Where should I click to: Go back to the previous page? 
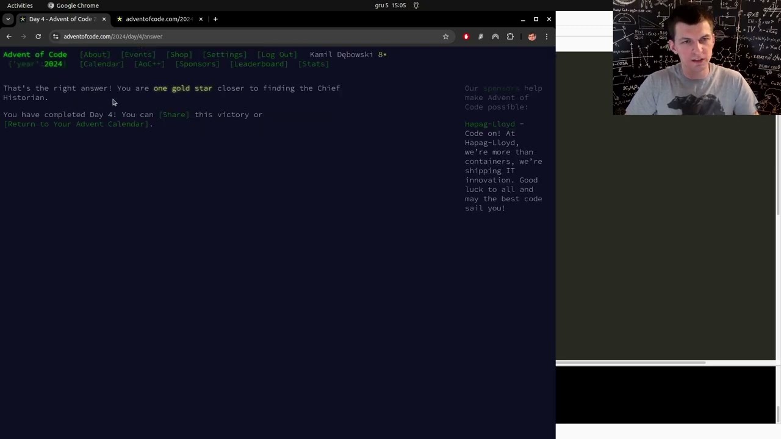pos(9,37)
